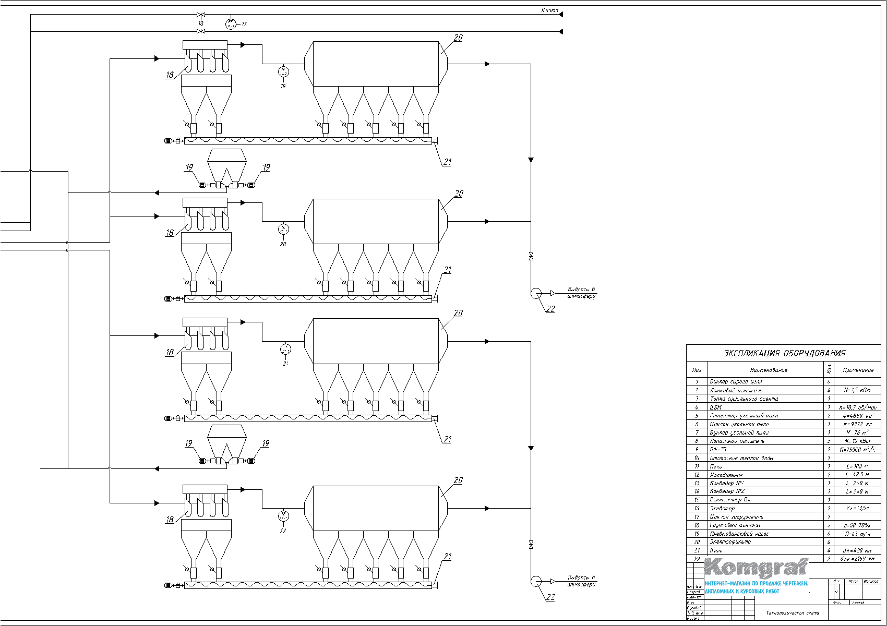Select the topmost group cyclone unit labeled 18
The height and width of the screenshot is (626, 887).
(206, 56)
